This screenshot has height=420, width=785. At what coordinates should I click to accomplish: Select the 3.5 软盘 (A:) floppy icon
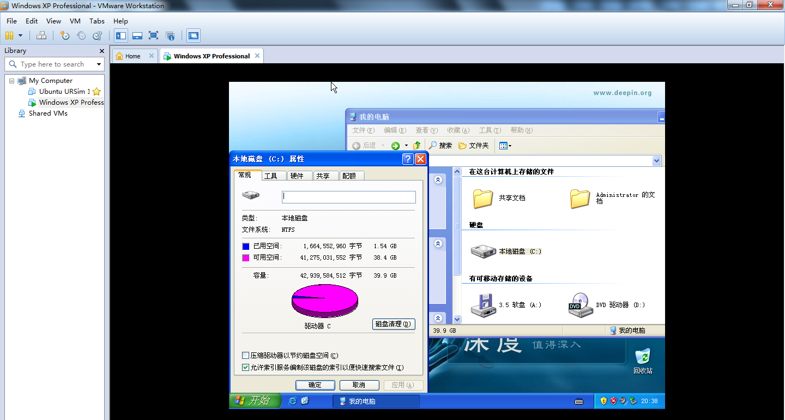click(x=483, y=305)
